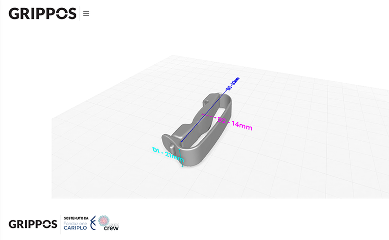Click the crew text in footer
Image resolution: width=389 pixels, height=240 pixels.
(x=111, y=227)
